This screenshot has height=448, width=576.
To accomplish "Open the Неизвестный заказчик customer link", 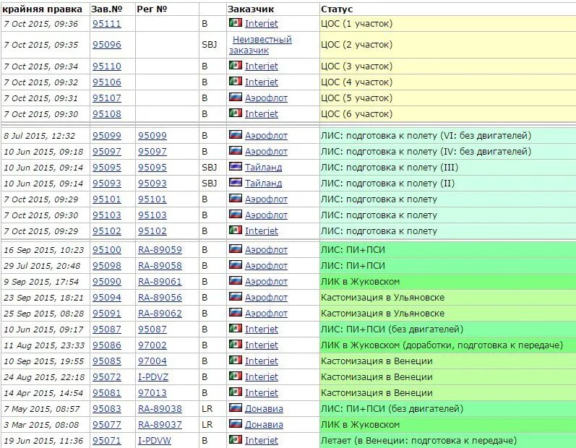I will pyautogui.click(x=260, y=45).
